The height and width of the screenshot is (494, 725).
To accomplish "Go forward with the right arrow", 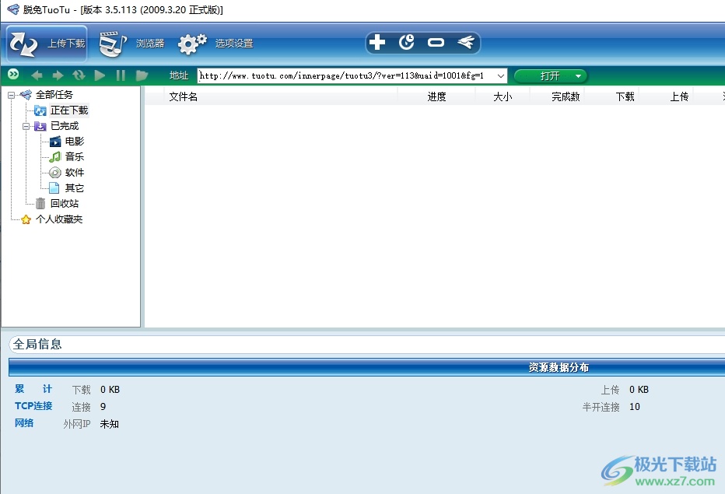I will (58, 75).
